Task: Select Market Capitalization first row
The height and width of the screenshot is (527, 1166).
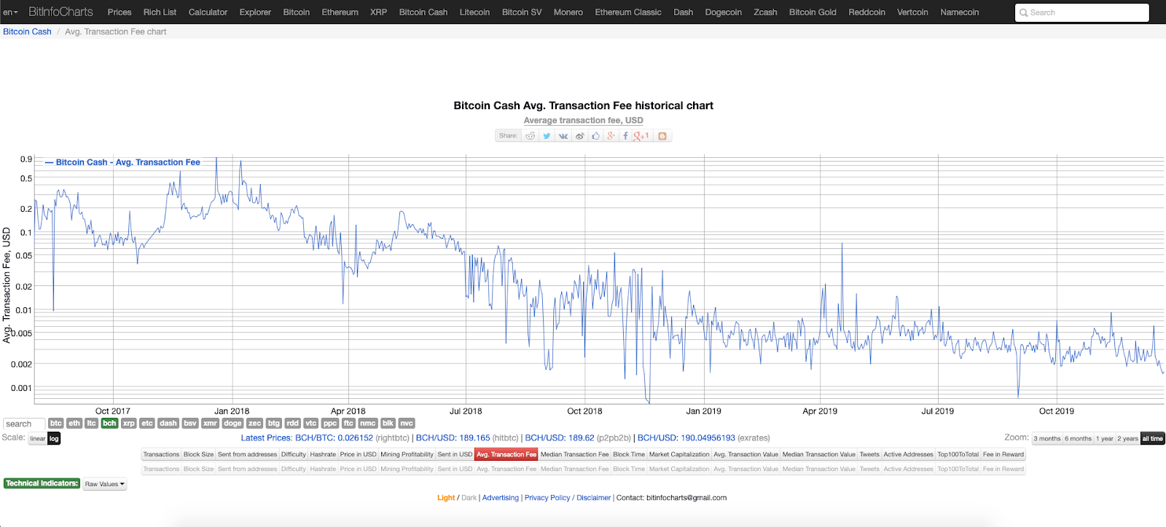Action: coord(679,454)
